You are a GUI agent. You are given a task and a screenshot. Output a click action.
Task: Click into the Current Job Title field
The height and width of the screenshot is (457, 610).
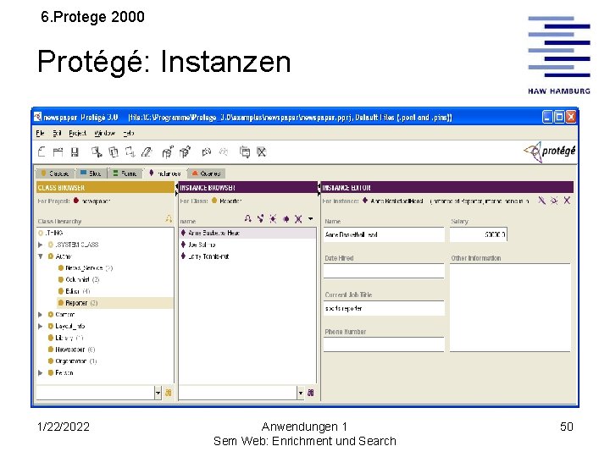coord(384,308)
